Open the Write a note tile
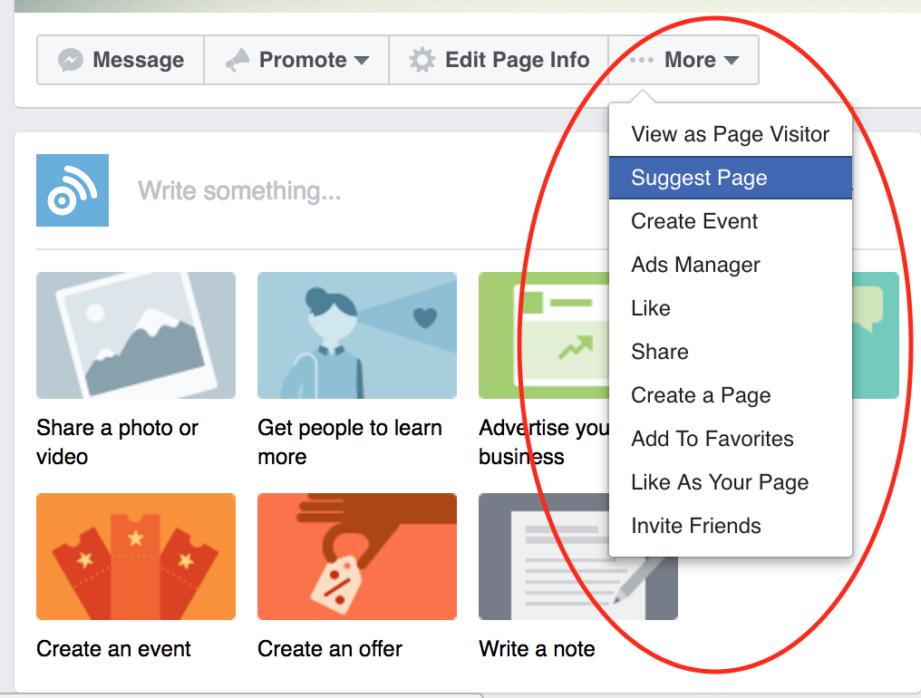 point(544,557)
